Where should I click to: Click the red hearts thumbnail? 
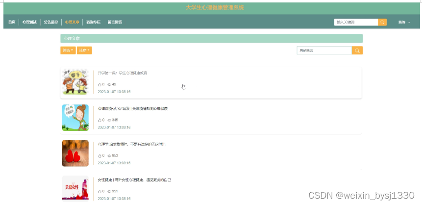tap(75, 154)
